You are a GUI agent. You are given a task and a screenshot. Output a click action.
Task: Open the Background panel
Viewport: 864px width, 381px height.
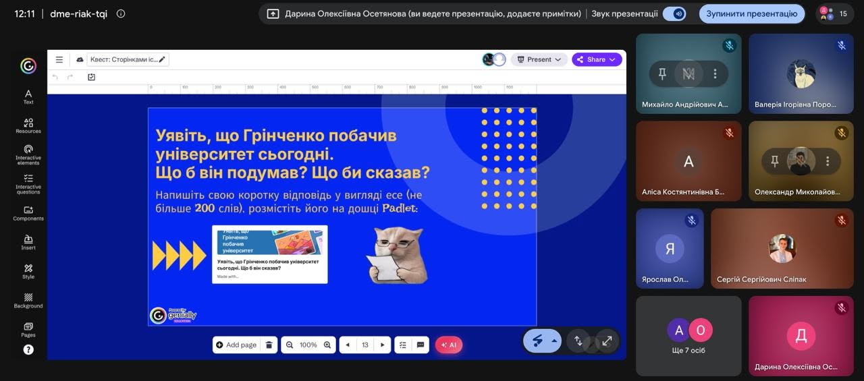pos(28,301)
